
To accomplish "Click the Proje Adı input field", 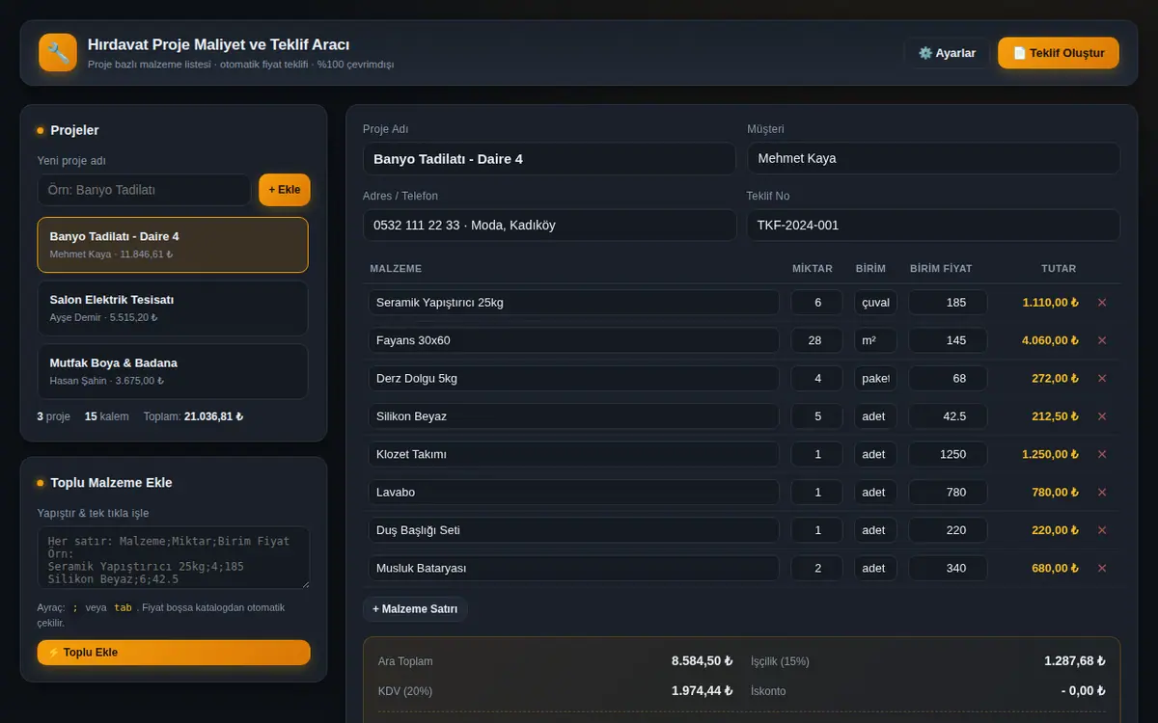I will click(549, 159).
